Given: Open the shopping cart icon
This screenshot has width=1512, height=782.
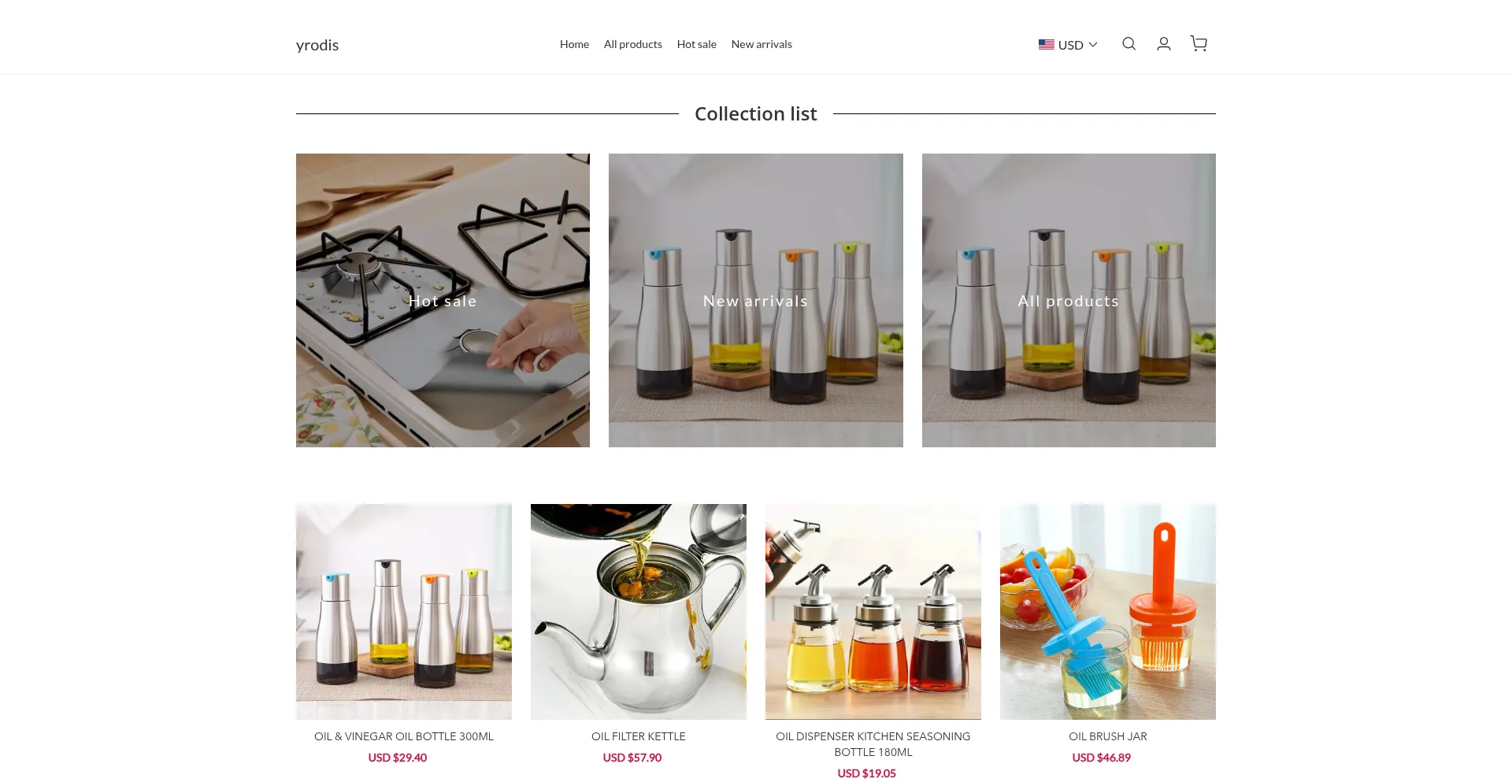Looking at the screenshot, I should (x=1199, y=44).
